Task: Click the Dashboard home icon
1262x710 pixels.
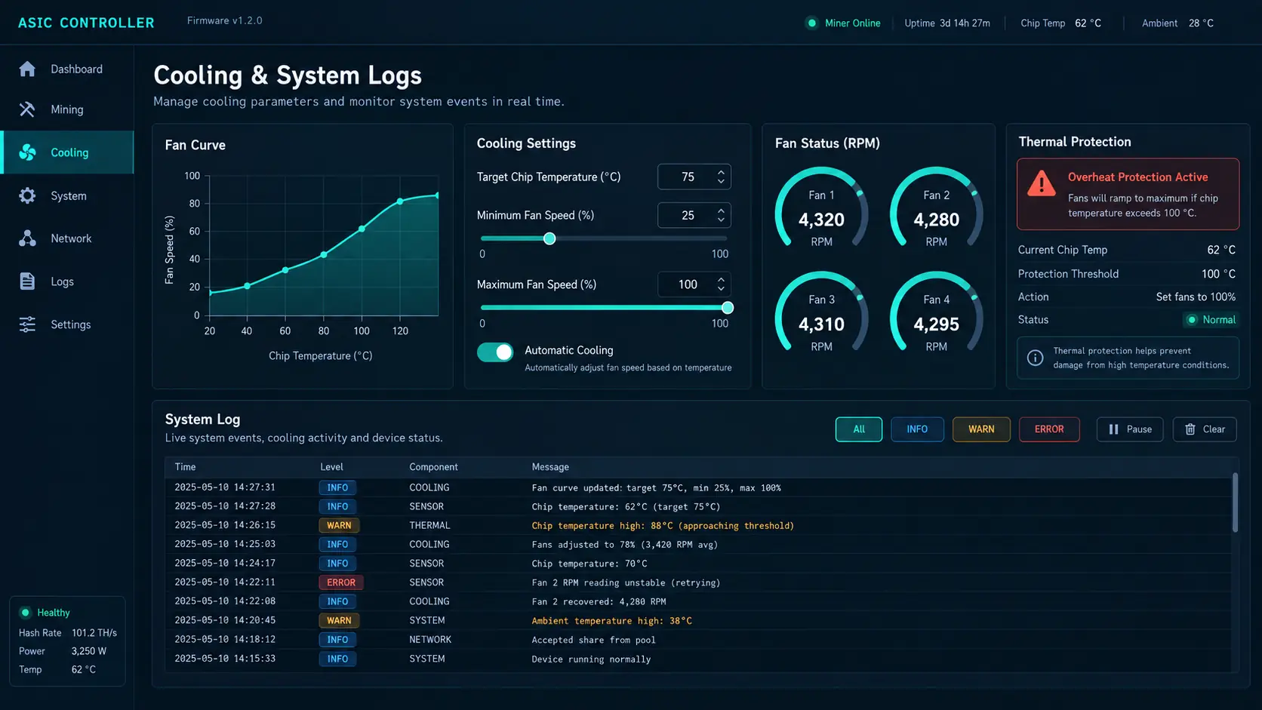Action: pyautogui.click(x=27, y=69)
